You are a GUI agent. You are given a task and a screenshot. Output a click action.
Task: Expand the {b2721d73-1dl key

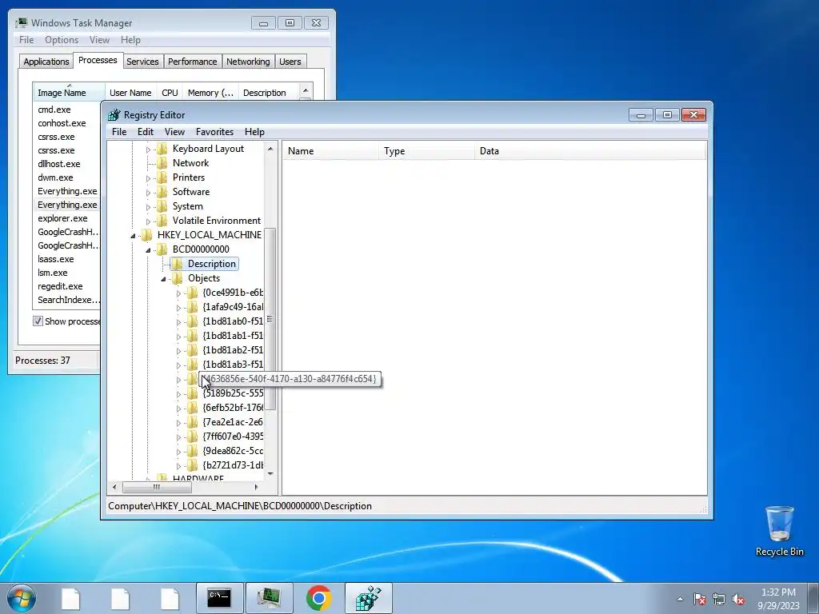point(178,466)
